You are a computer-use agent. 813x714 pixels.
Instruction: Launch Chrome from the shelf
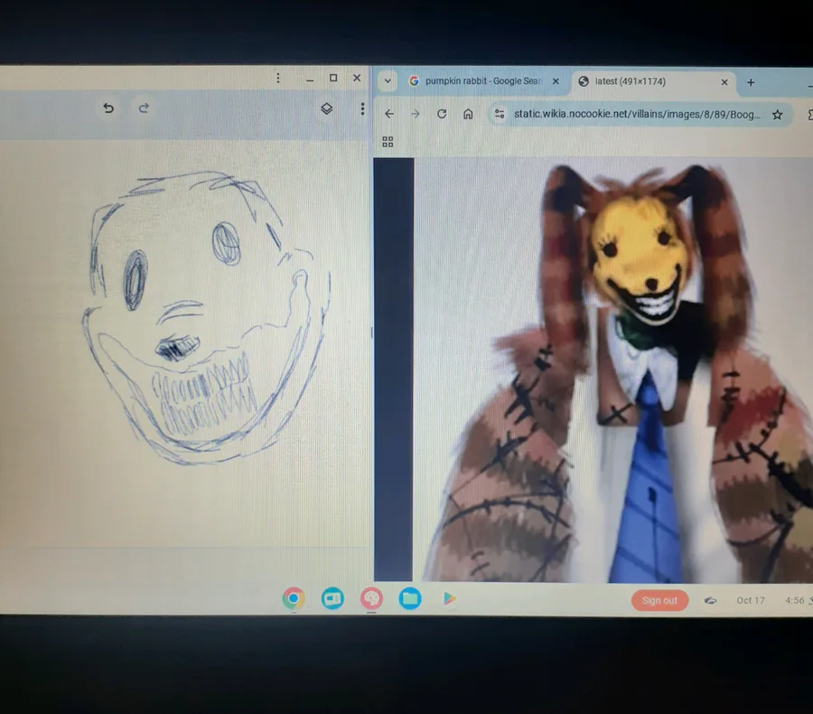pos(294,599)
